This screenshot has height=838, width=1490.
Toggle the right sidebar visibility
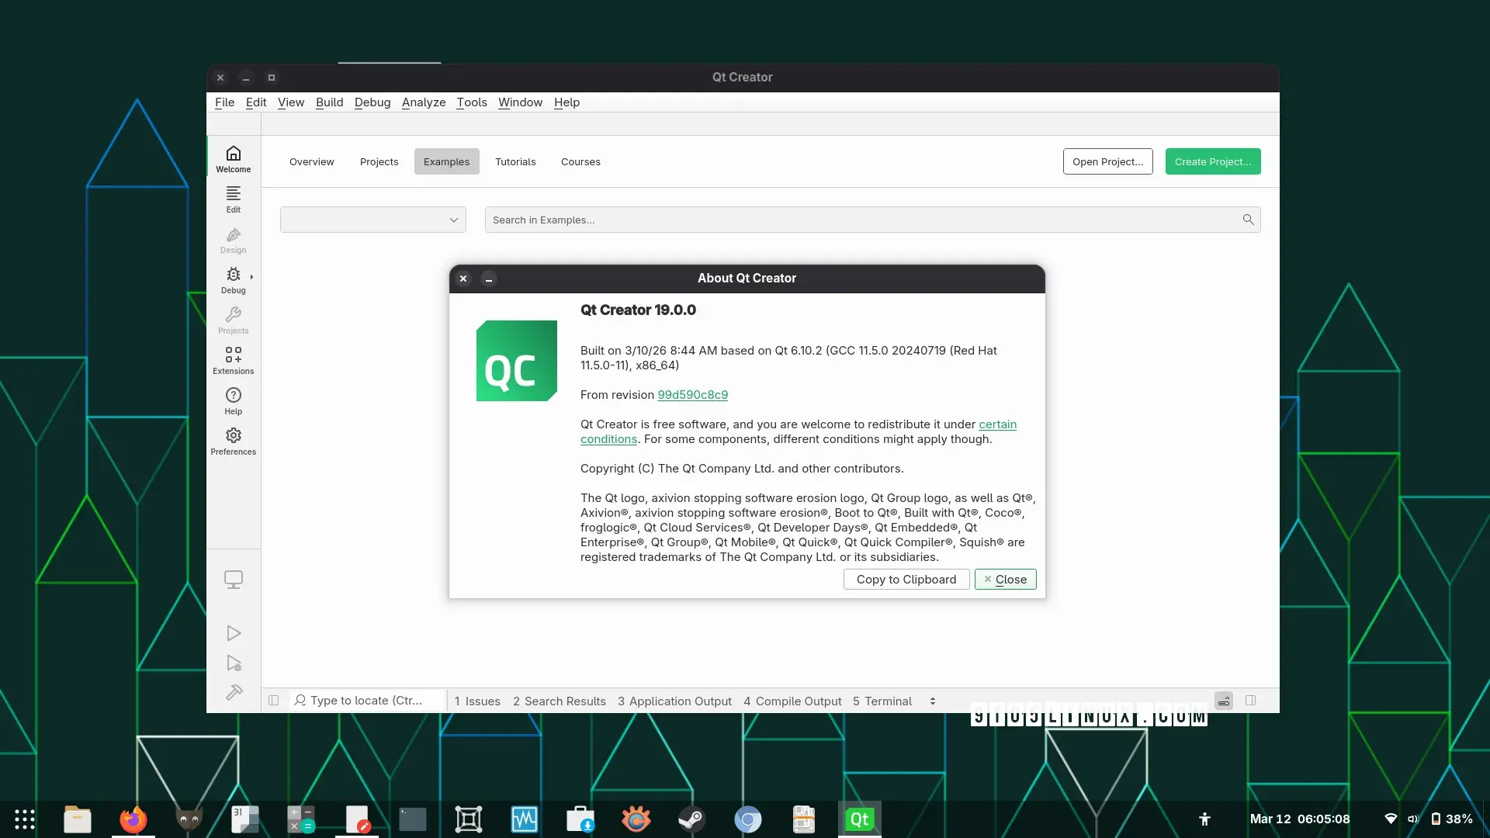1250,701
